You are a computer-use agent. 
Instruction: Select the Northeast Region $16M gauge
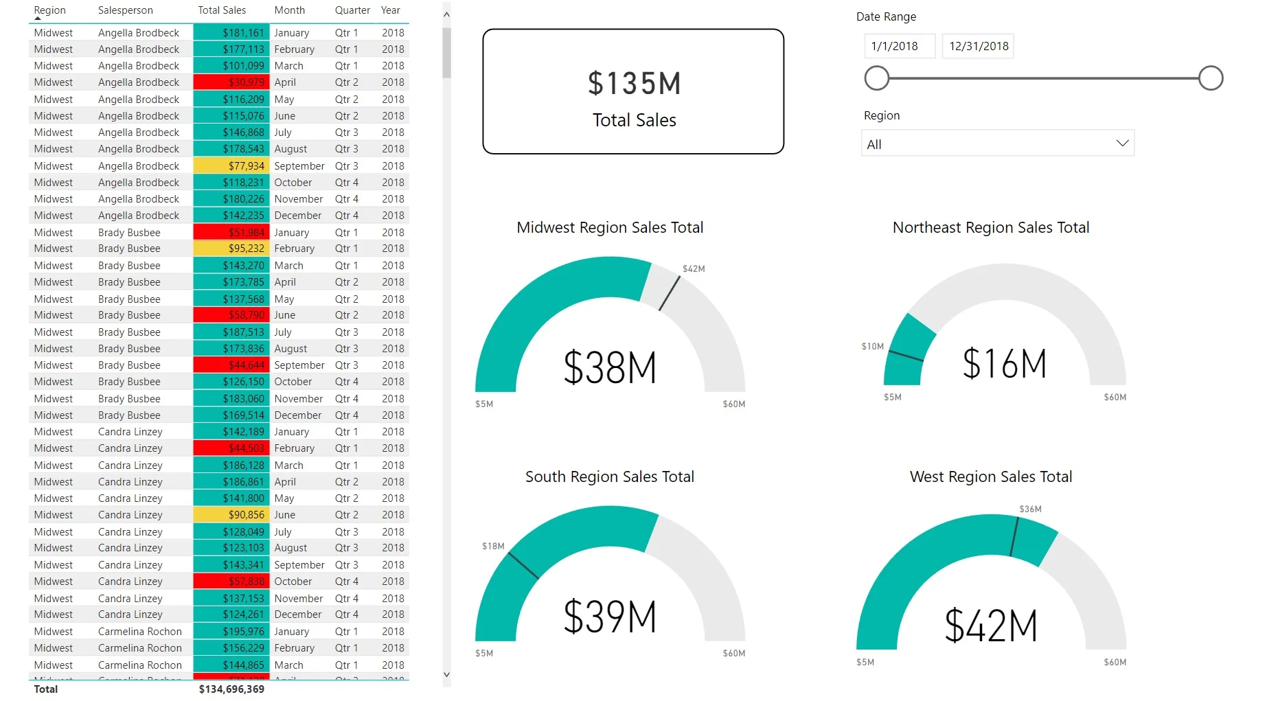1005,332
